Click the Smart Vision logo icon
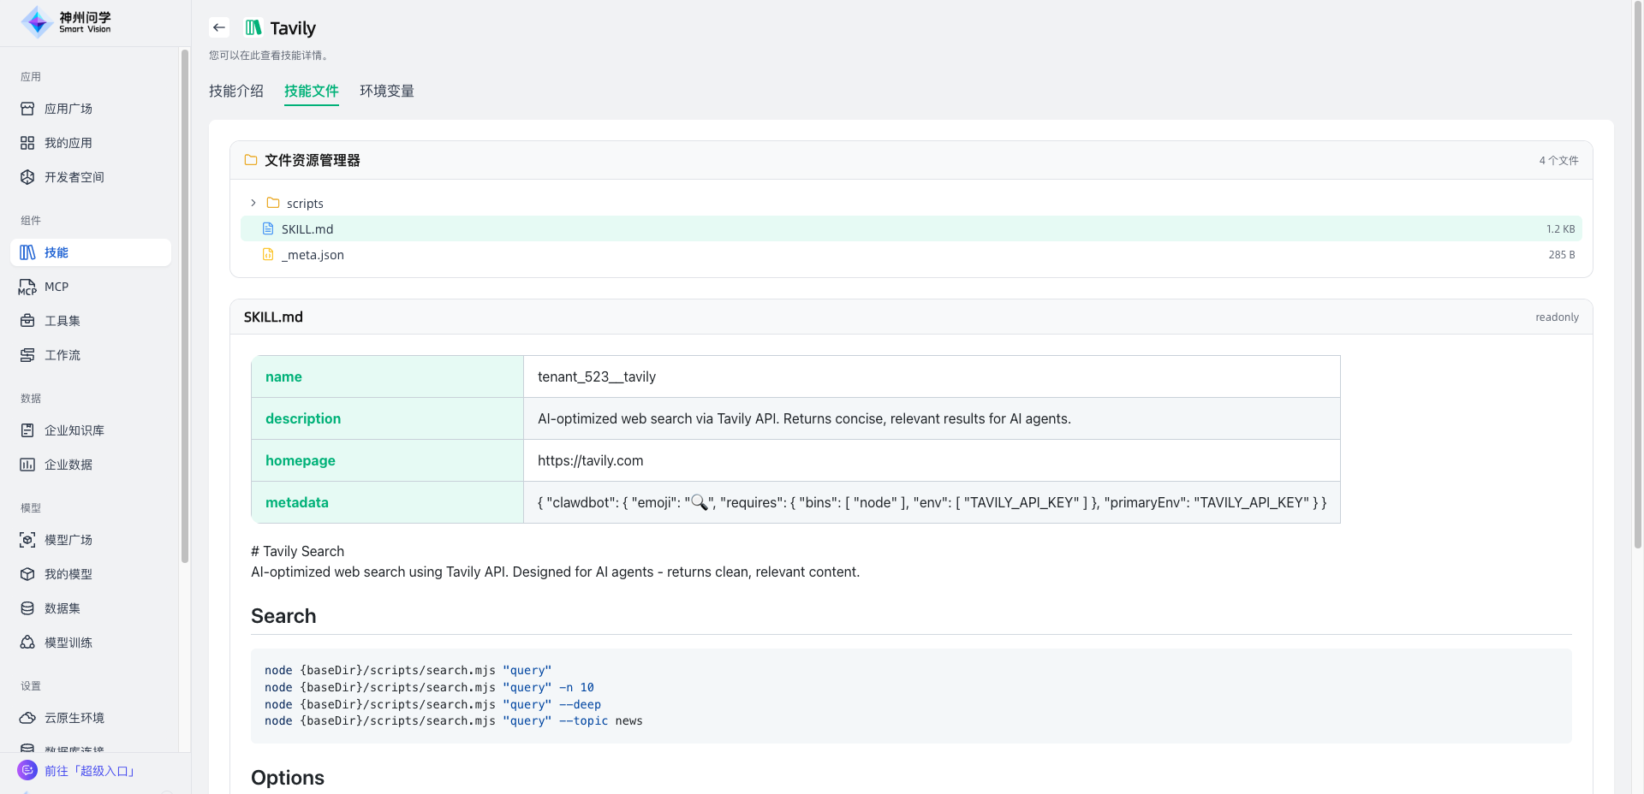 click(x=37, y=22)
